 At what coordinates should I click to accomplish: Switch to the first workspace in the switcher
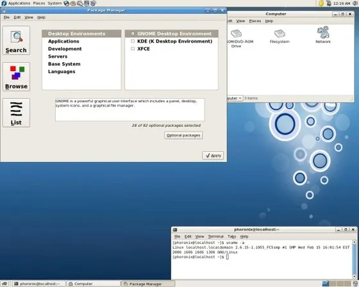[326, 284]
